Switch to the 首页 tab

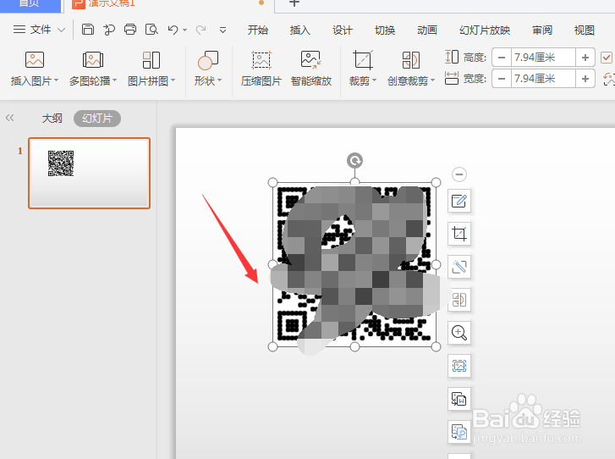click(x=30, y=4)
